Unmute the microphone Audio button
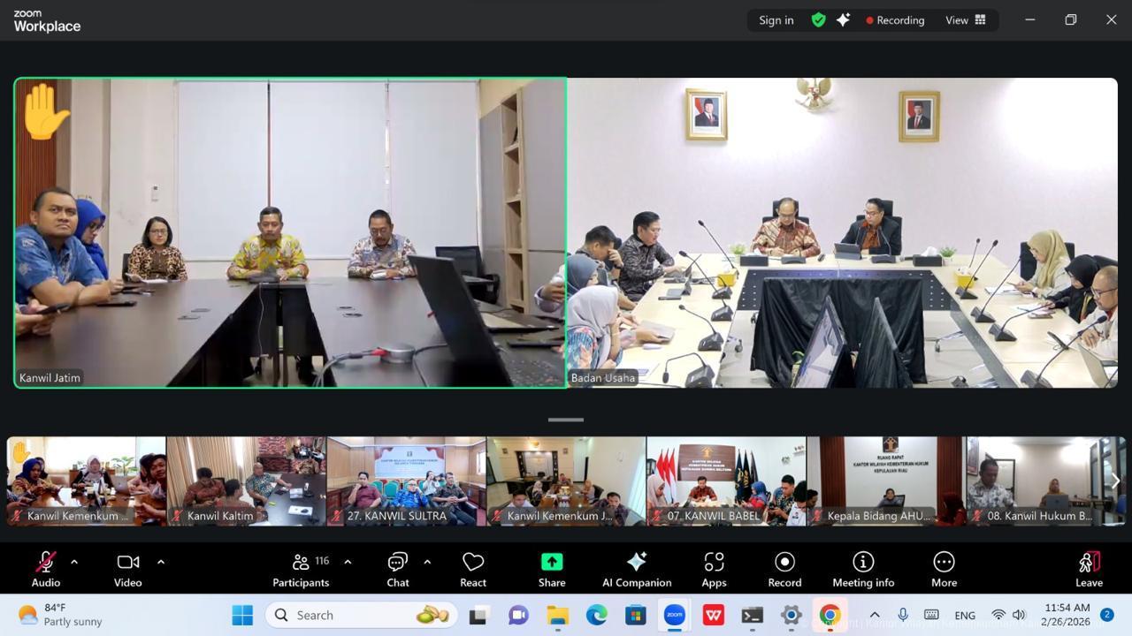The height and width of the screenshot is (636, 1132). pos(46,568)
